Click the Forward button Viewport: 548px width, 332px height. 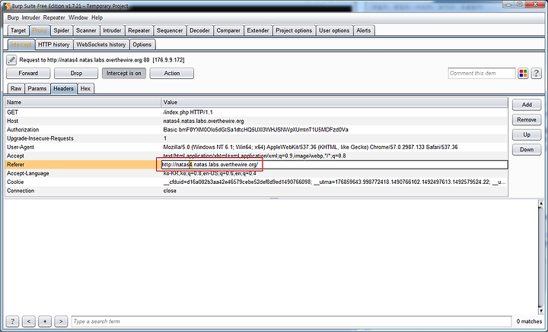(28, 73)
